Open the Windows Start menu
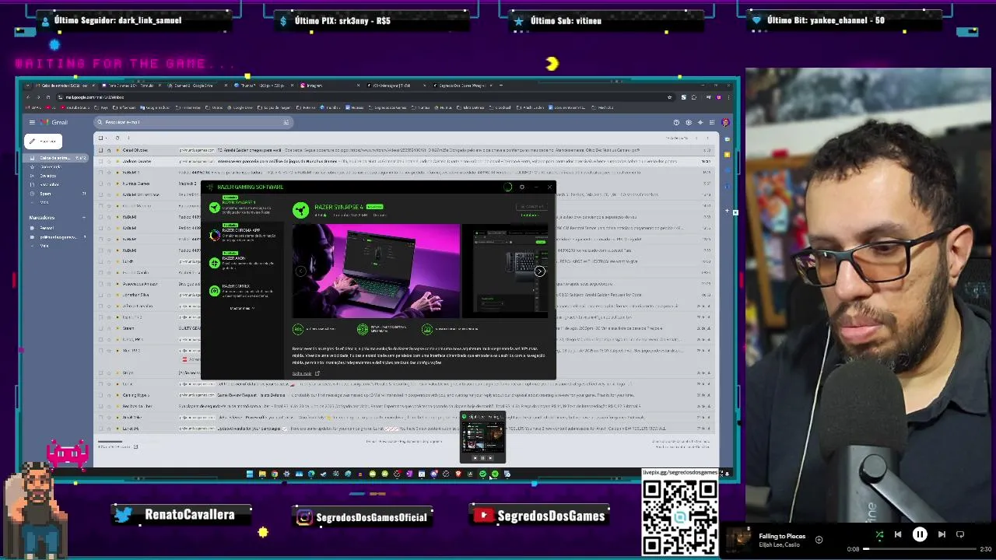The width and height of the screenshot is (996, 560). (x=250, y=474)
